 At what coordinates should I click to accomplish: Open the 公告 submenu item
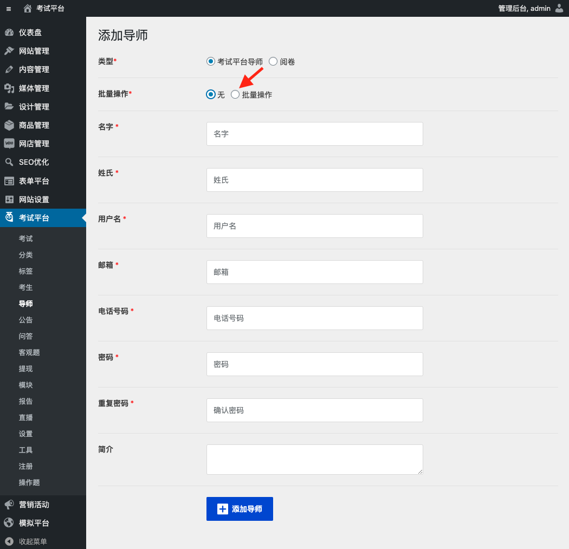click(x=26, y=320)
